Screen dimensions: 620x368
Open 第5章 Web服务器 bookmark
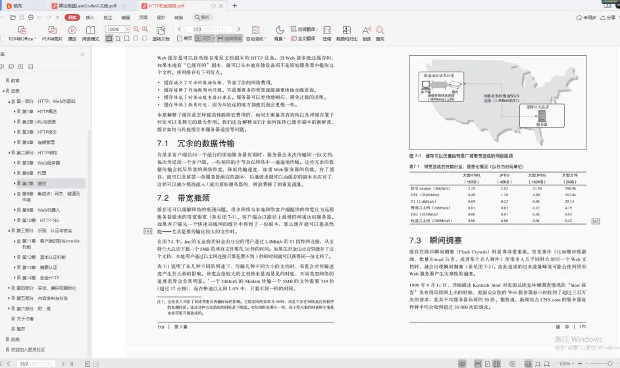pos(41,163)
